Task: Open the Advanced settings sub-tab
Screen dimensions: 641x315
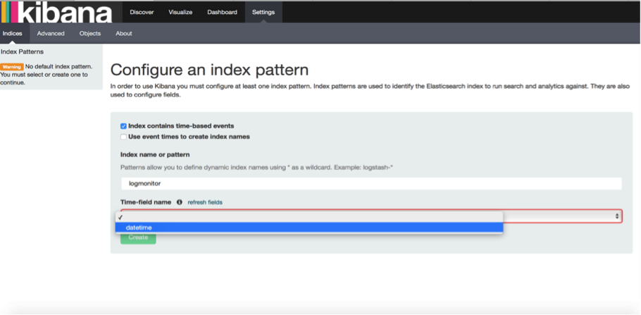Action: [x=51, y=34]
